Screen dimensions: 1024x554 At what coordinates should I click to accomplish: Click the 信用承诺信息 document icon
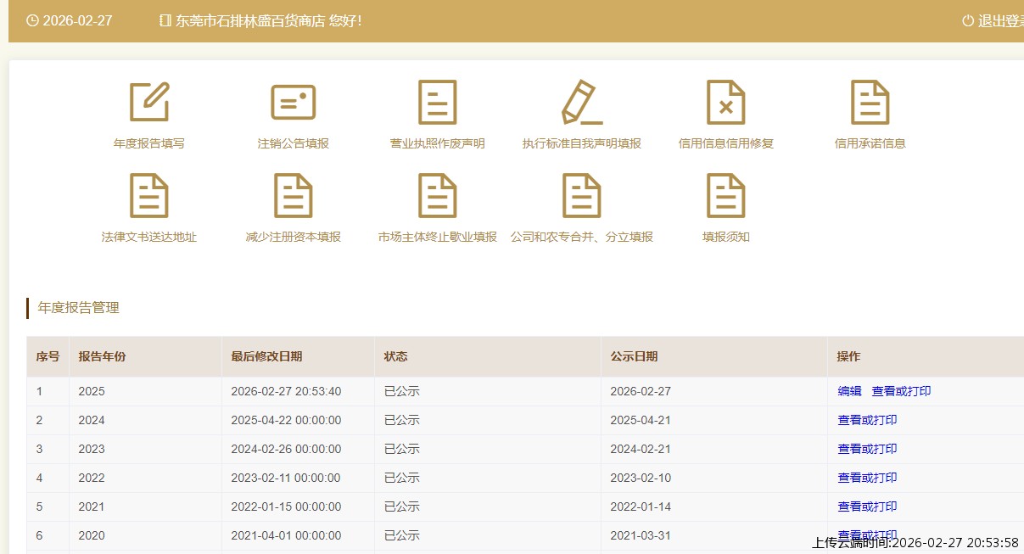pyautogui.click(x=870, y=103)
